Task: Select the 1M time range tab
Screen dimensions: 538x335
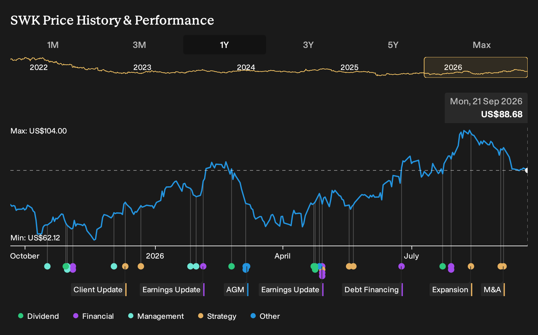Action: (53, 45)
